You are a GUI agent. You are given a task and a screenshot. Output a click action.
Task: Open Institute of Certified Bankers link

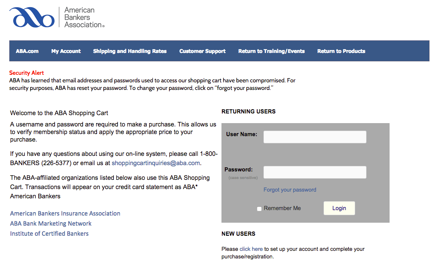click(x=49, y=234)
